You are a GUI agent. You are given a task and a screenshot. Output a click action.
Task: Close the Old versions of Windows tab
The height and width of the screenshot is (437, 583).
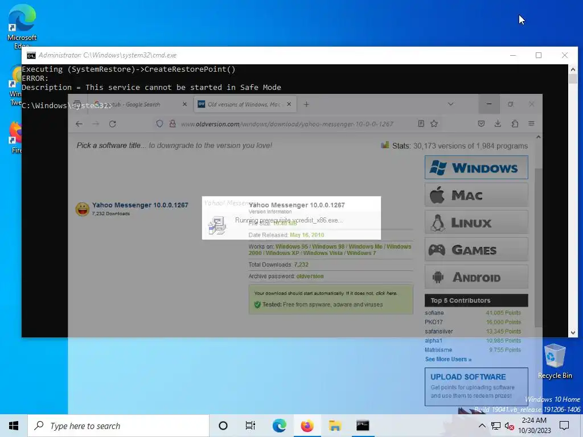click(x=289, y=105)
